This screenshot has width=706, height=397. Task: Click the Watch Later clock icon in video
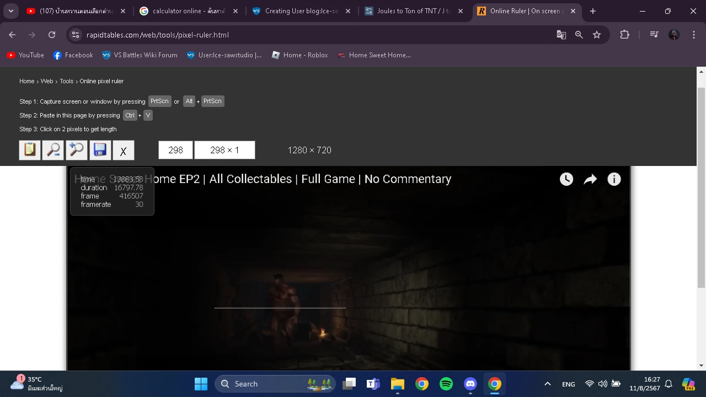pos(566,179)
